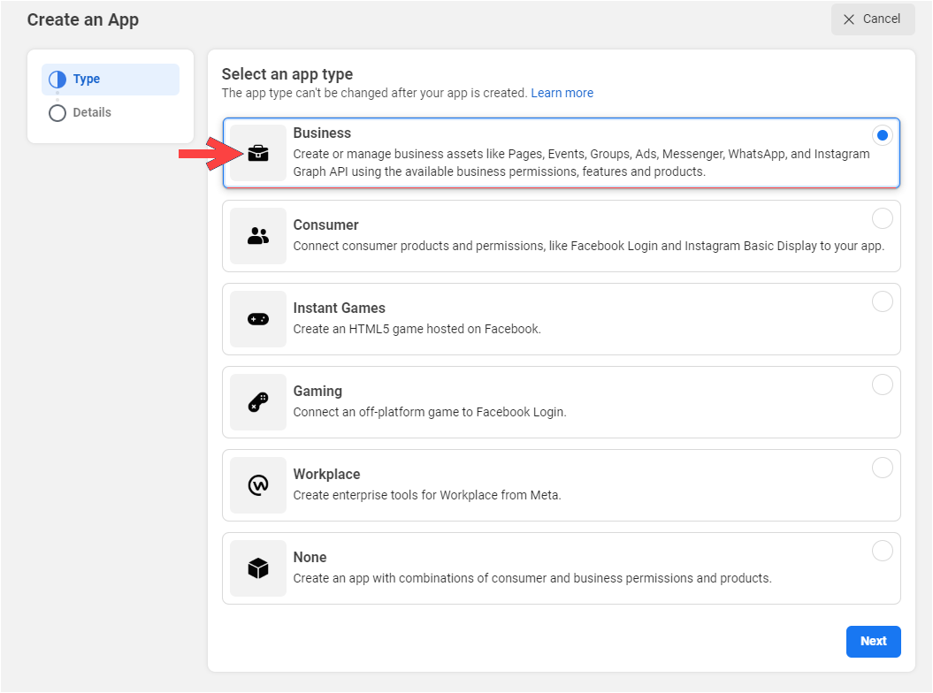Click the Gaming game-pad icon
The height and width of the screenshot is (693, 933).
tap(257, 401)
